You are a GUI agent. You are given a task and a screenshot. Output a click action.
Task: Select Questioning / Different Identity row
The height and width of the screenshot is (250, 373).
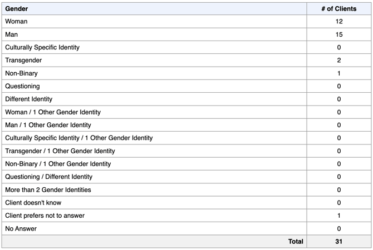186,177
